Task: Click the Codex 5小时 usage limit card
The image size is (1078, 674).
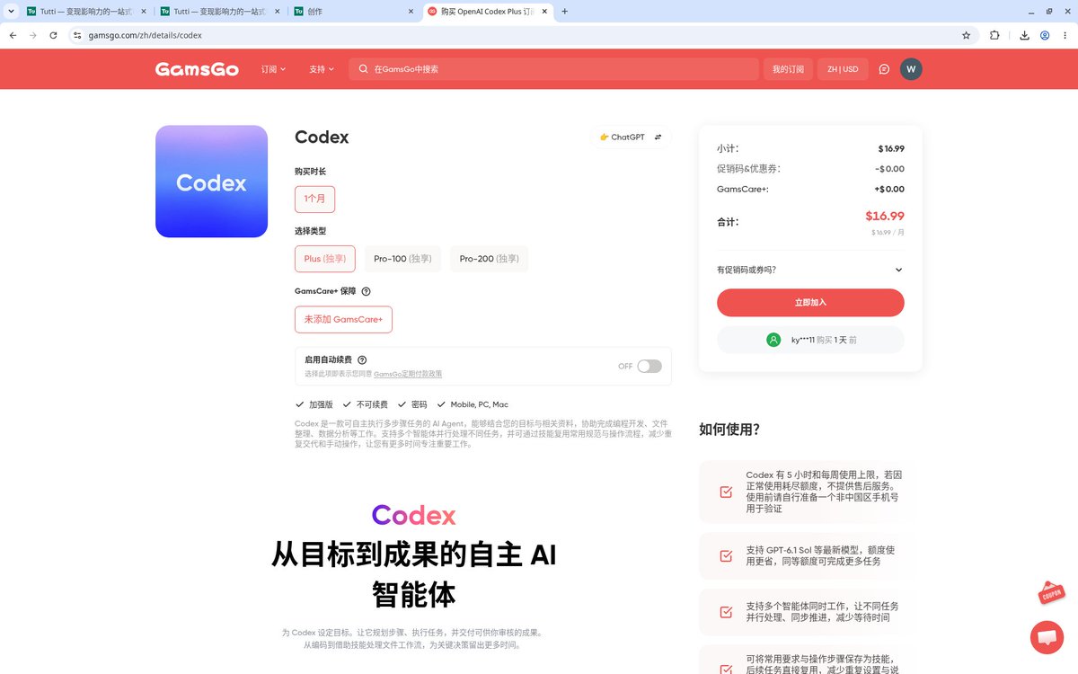Action: point(807,492)
